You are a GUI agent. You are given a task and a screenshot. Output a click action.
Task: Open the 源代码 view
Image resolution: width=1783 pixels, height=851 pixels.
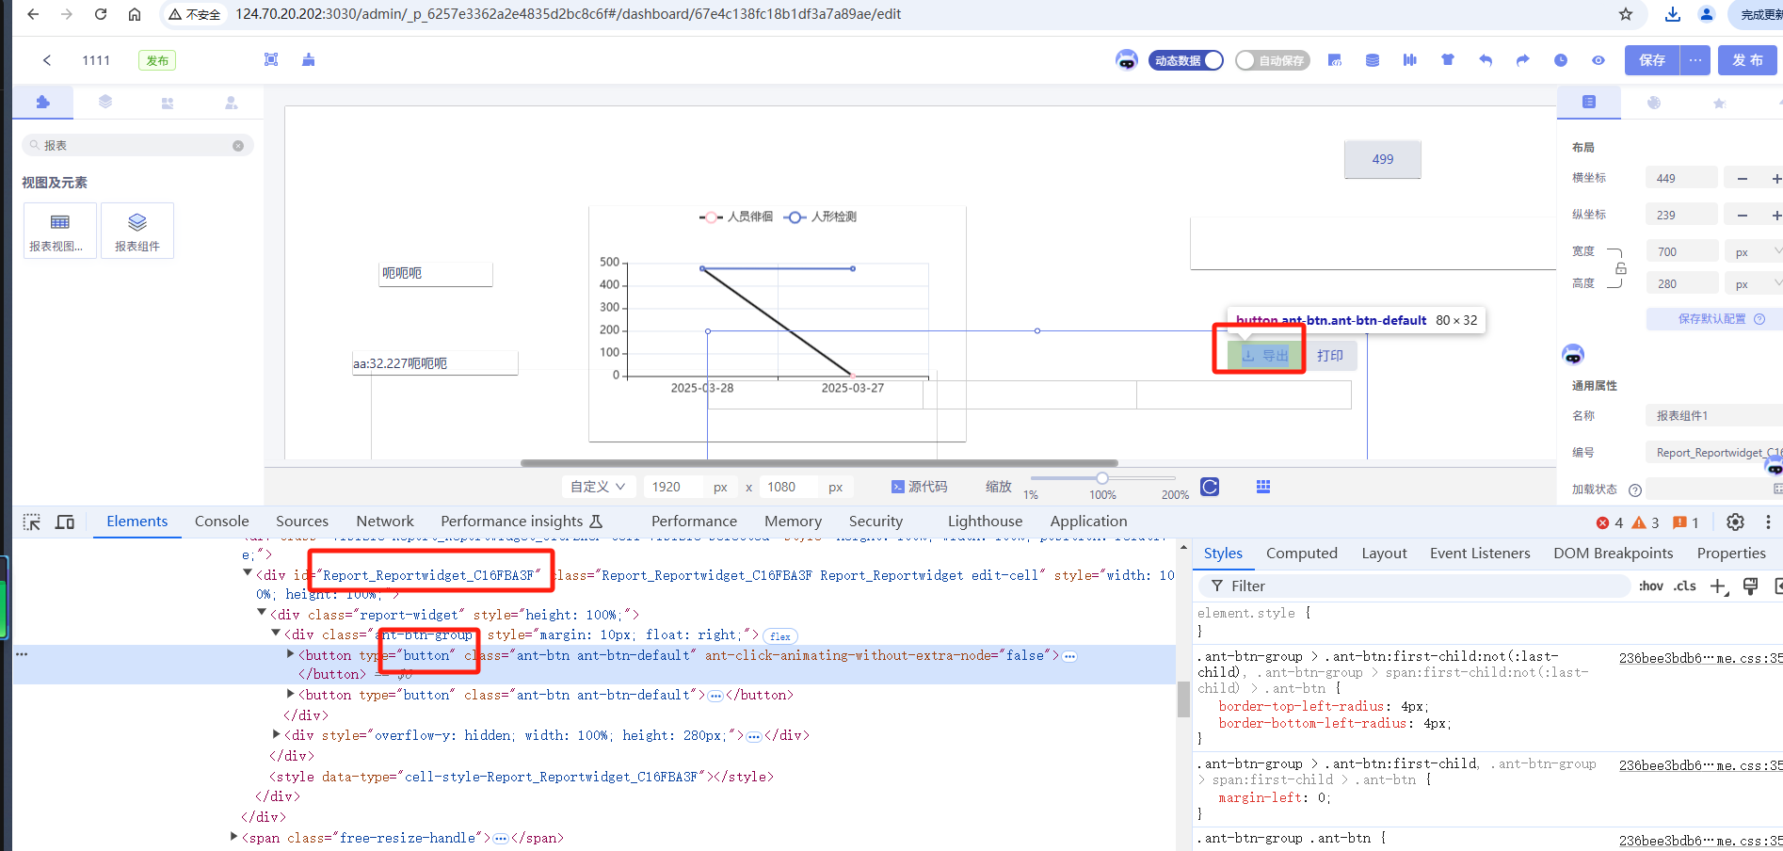(x=920, y=487)
